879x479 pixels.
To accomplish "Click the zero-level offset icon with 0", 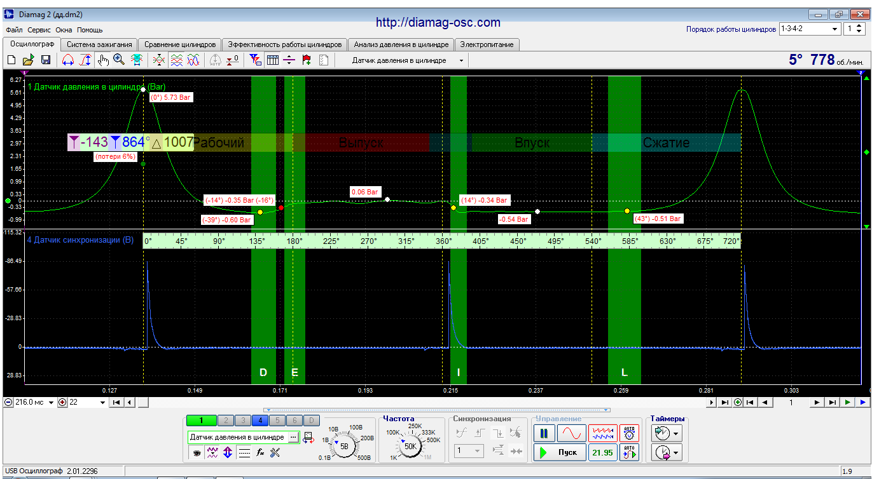I will click(x=233, y=60).
